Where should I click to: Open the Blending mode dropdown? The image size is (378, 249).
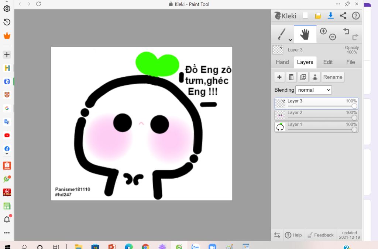tap(314, 90)
